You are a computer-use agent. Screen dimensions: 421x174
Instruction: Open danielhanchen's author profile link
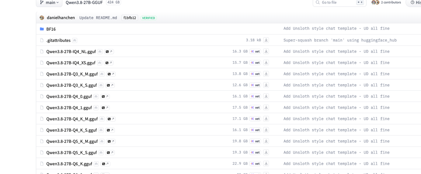pyautogui.click(x=61, y=18)
